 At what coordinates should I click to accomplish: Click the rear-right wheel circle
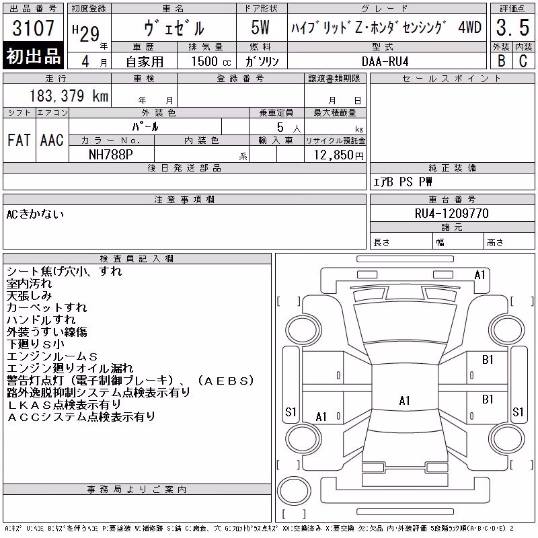pyautogui.click(x=507, y=438)
